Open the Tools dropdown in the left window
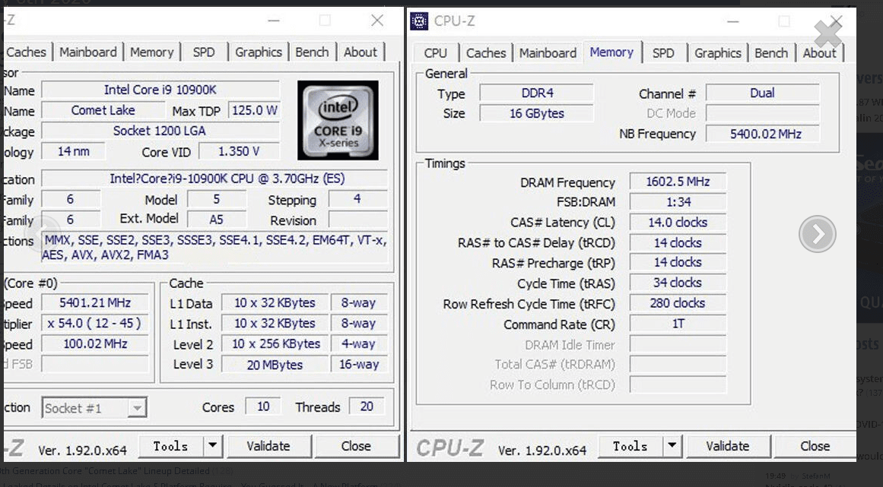The height and width of the screenshot is (487, 883). pos(213,446)
